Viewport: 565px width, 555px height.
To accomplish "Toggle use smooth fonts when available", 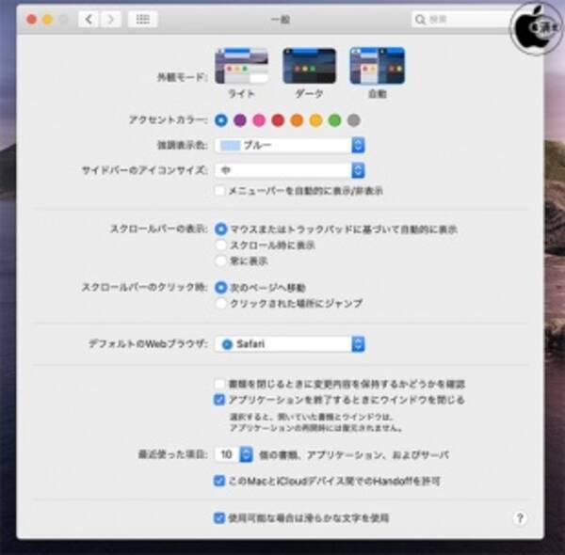I will click(219, 518).
